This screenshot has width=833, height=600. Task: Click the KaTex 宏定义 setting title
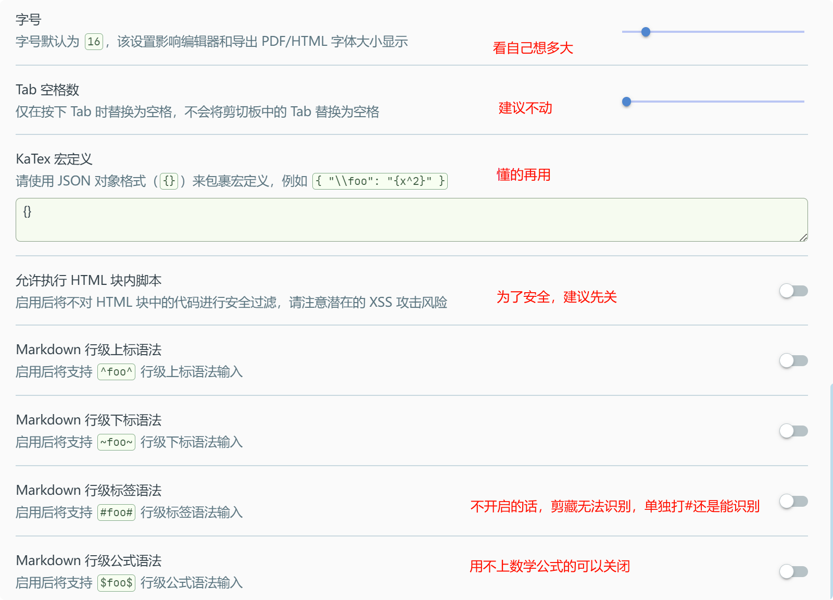click(54, 159)
